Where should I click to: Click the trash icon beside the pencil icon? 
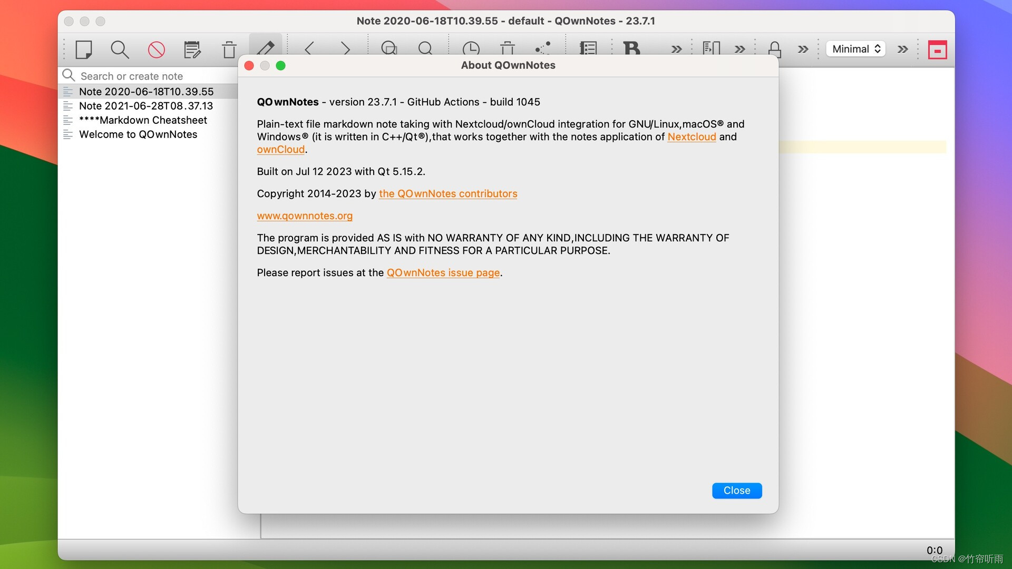[229, 50]
